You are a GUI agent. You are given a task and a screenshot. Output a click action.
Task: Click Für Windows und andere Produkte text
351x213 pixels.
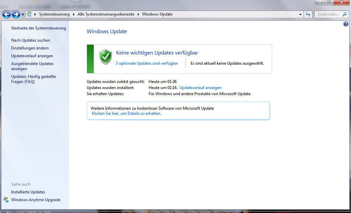199,94
